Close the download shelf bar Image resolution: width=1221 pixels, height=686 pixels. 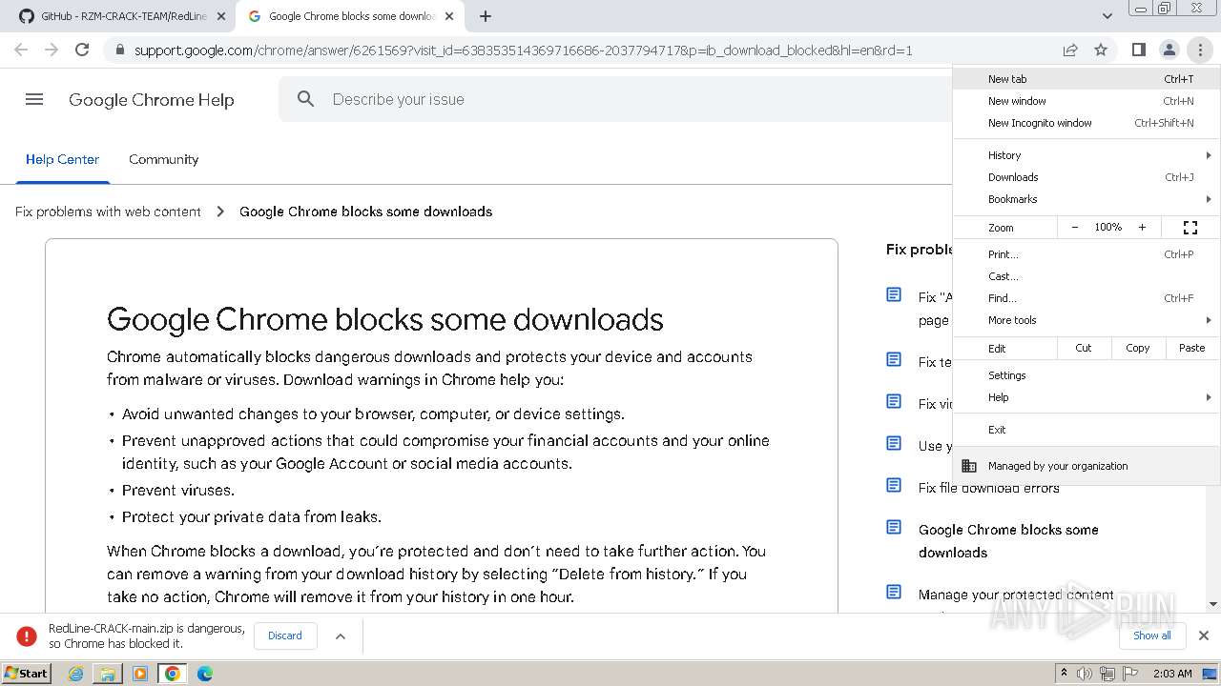pos(1204,636)
